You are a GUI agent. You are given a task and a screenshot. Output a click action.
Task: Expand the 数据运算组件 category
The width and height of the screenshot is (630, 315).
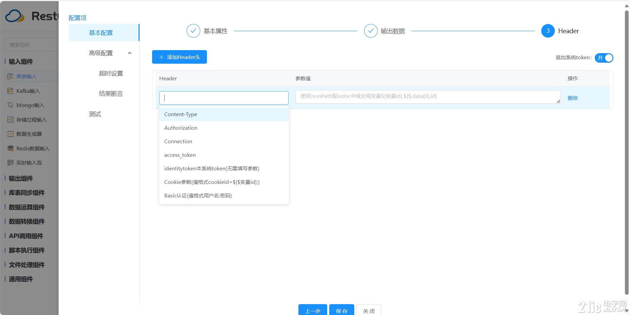[x=26, y=207]
